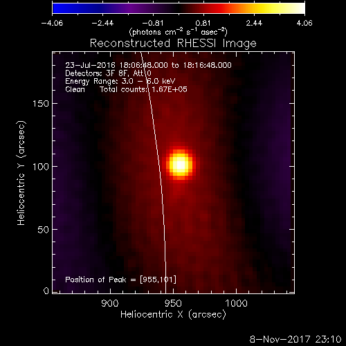Click the Y-axis tick label '150'
This screenshot has width=346, height=346.
pyautogui.click(x=41, y=104)
